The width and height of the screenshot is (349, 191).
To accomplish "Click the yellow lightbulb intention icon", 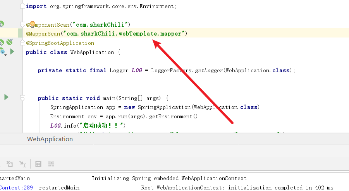I will [33, 25].
